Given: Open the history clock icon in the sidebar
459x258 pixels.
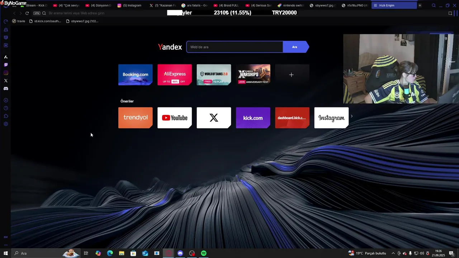Looking at the screenshot, I should click(x=6, y=108).
